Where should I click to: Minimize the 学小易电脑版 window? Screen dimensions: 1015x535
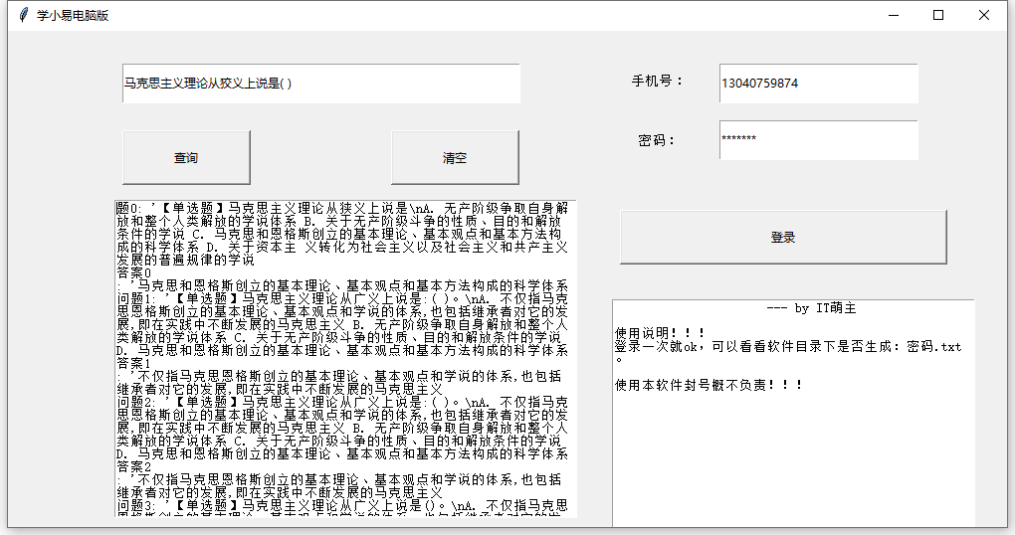click(x=893, y=15)
